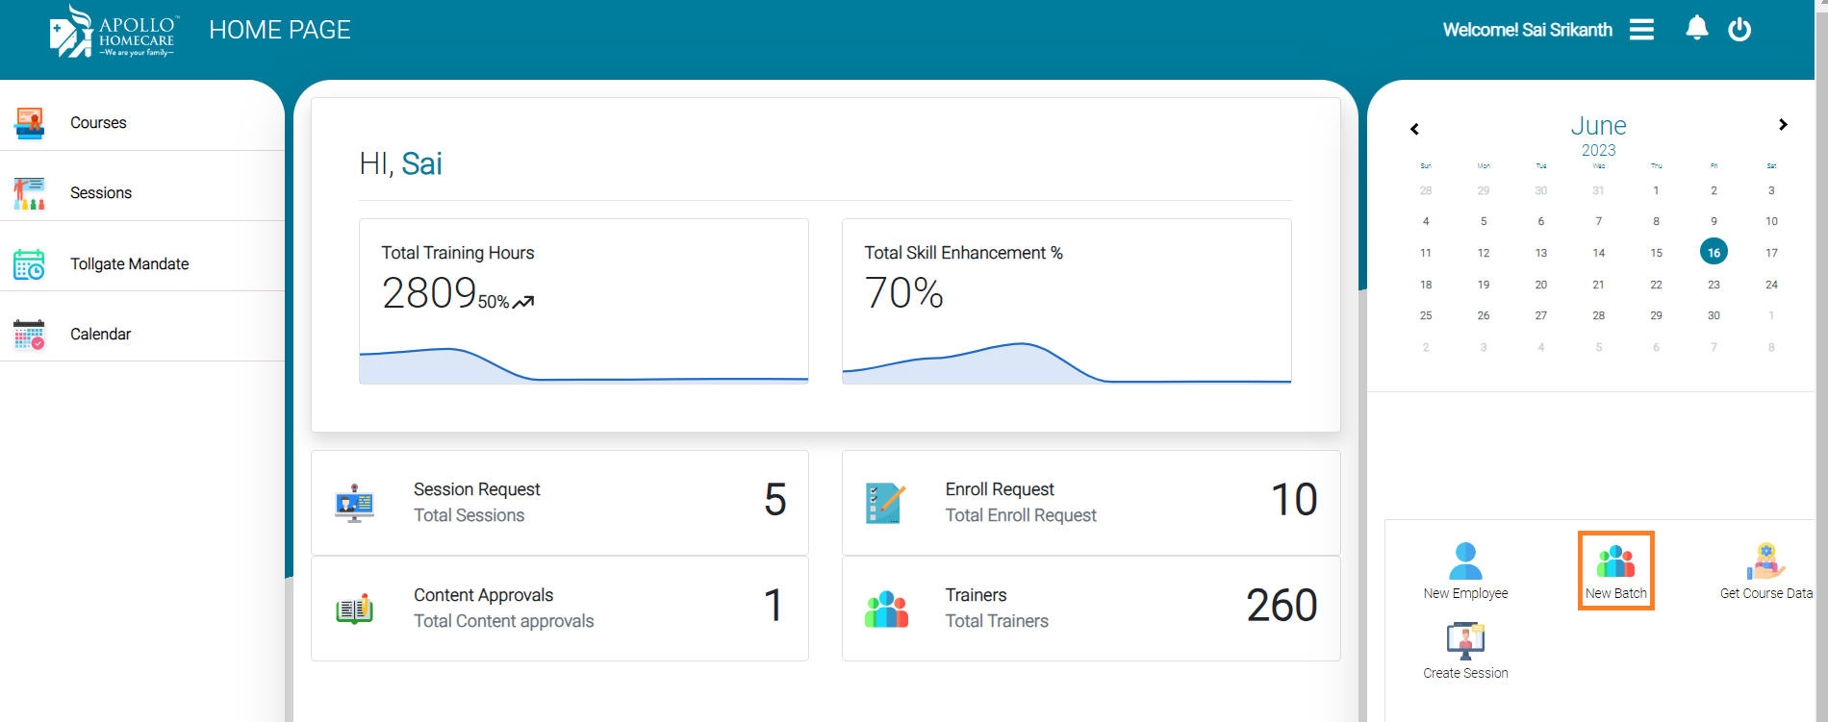Click the notification bell icon

tap(1696, 29)
